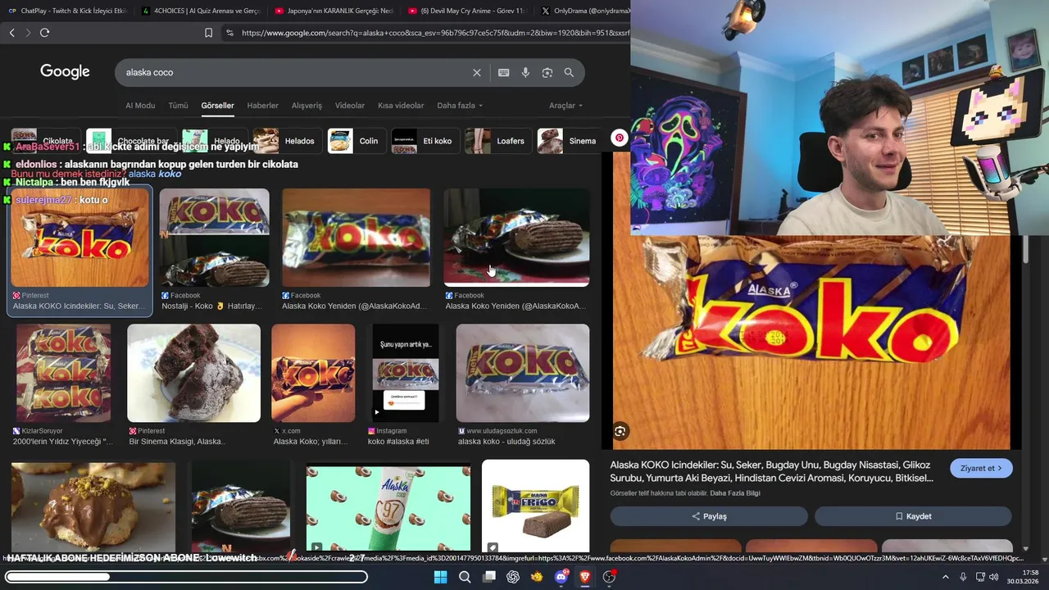Click the Paylaş share button
The width and height of the screenshot is (1049, 590).
click(709, 516)
